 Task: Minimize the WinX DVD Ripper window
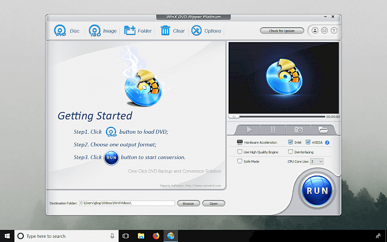click(x=326, y=17)
